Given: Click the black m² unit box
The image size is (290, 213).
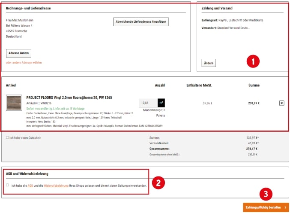Looking at the screenshot, I should click(x=161, y=103).
